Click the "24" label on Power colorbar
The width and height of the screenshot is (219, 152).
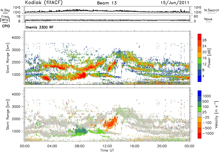(x=204, y=46)
